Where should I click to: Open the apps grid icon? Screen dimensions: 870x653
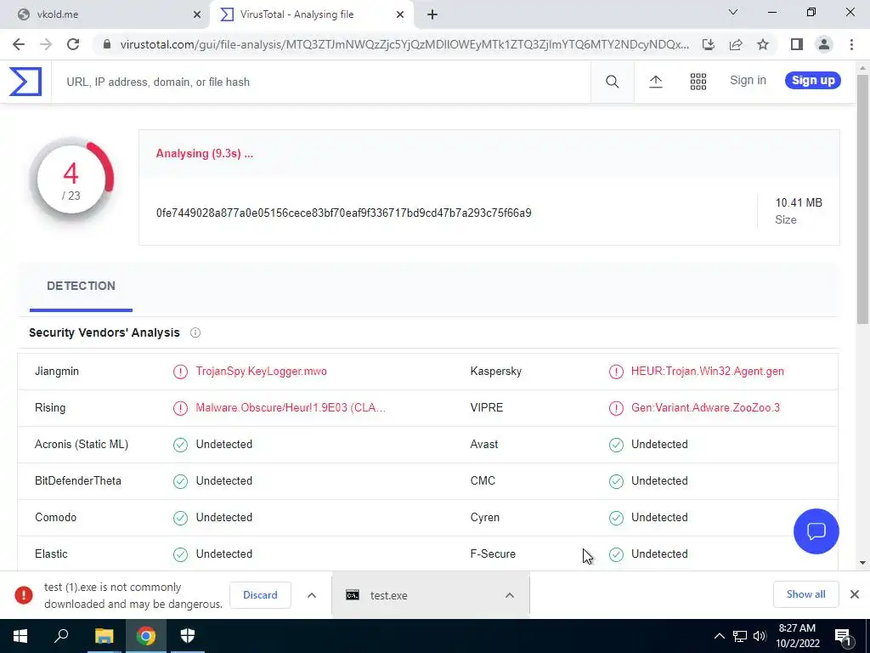click(x=698, y=82)
